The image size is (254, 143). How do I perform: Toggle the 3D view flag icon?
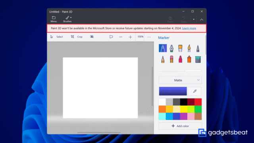click(x=111, y=37)
